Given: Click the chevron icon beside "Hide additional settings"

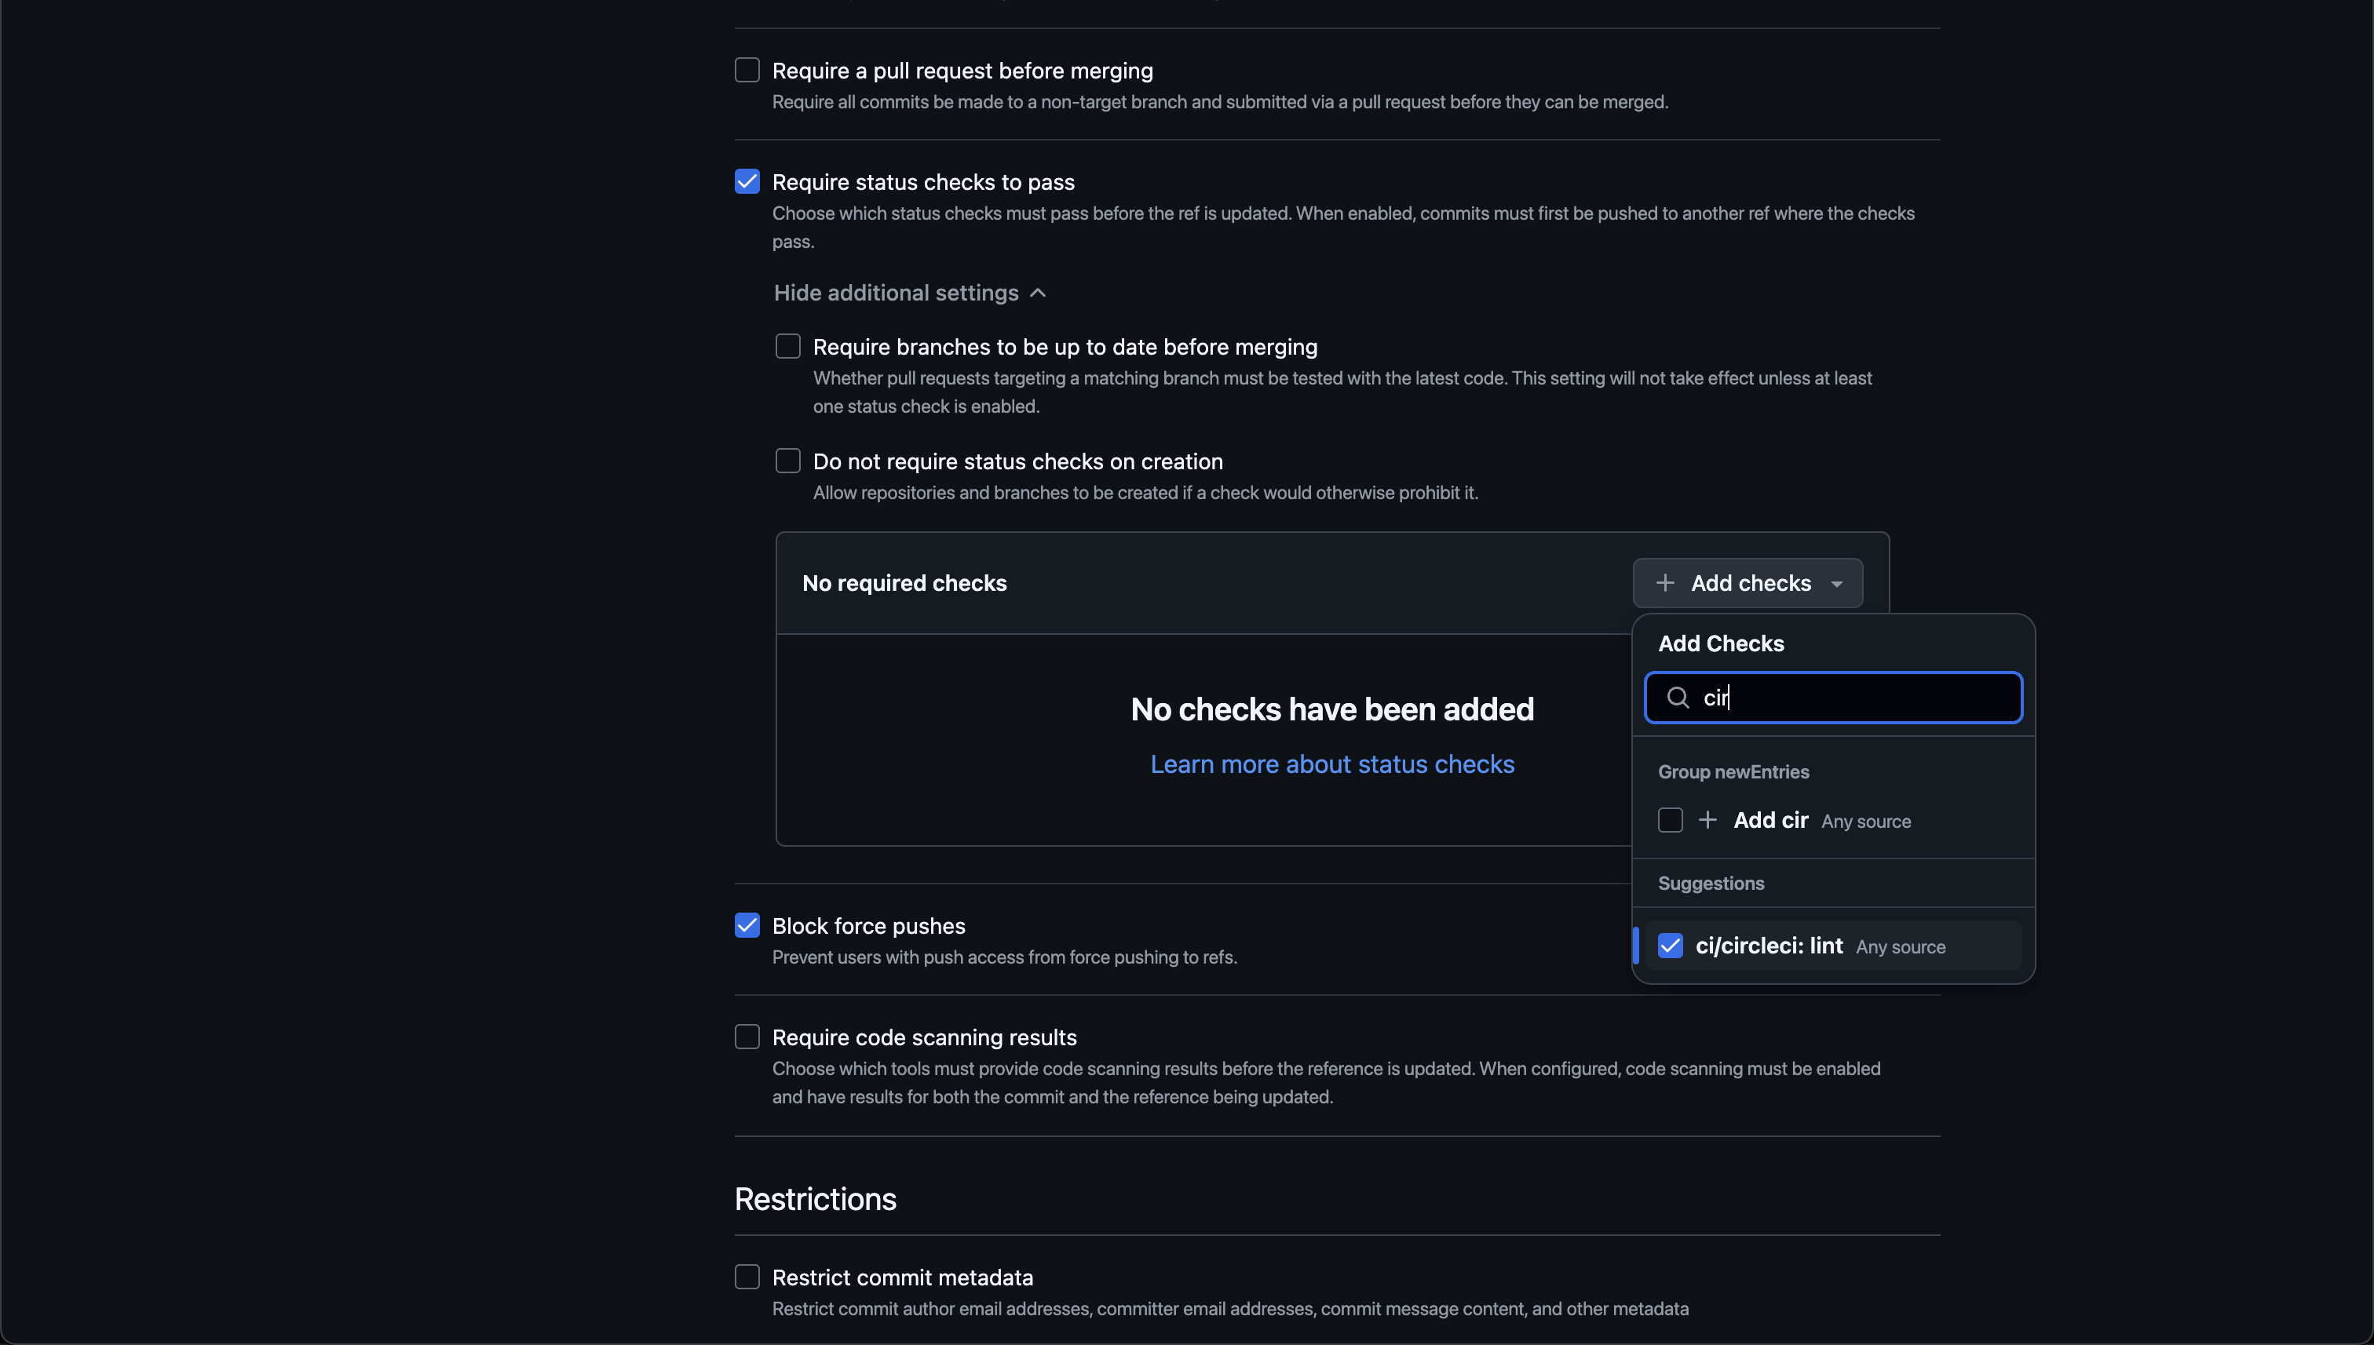Looking at the screenshot, I should click(1038, 293).
